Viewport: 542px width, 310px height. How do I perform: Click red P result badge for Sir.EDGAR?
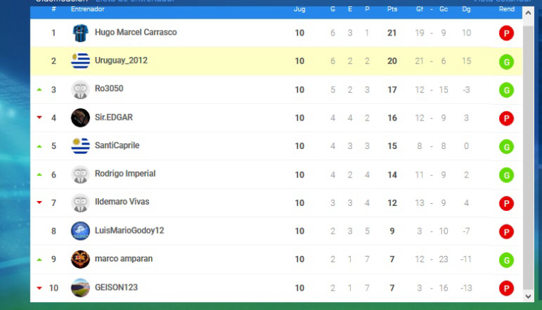[x=506, y=118]
